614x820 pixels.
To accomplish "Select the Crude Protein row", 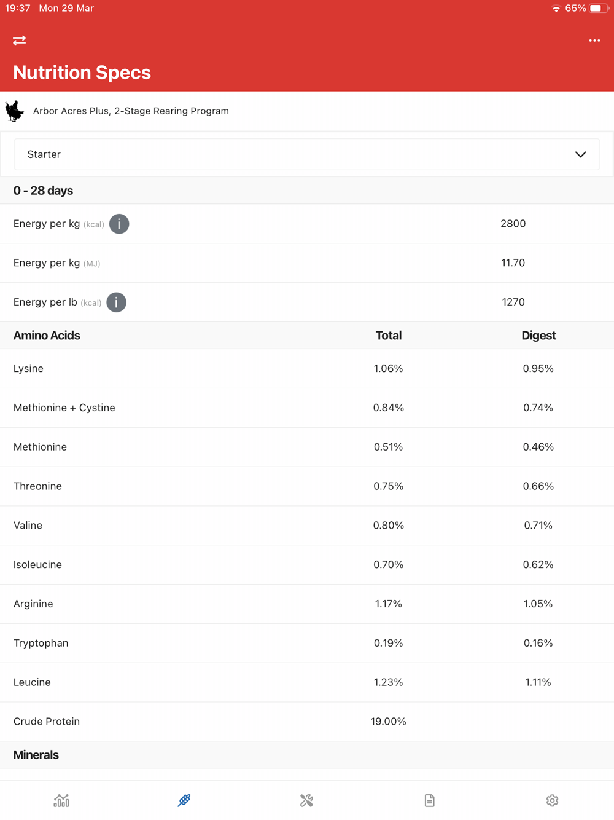I will tap(306, 722).
